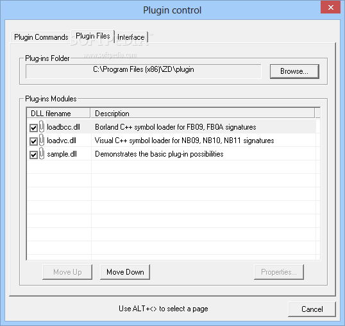Disable the sample.dll plugin checkbox
Viewport: 345px width, 326px height.
point(33,155)
